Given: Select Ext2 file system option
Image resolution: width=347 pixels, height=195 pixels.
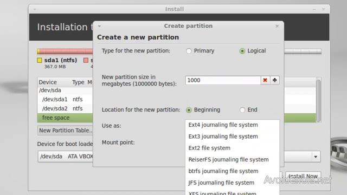Looking at the screenshot, I should [x=232, y=148].
